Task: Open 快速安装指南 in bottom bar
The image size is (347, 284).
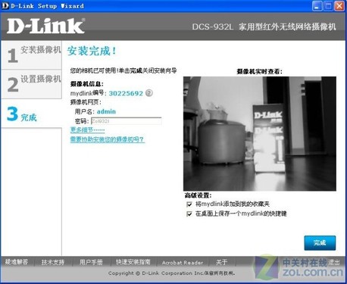Action: [x=133, y=262]
